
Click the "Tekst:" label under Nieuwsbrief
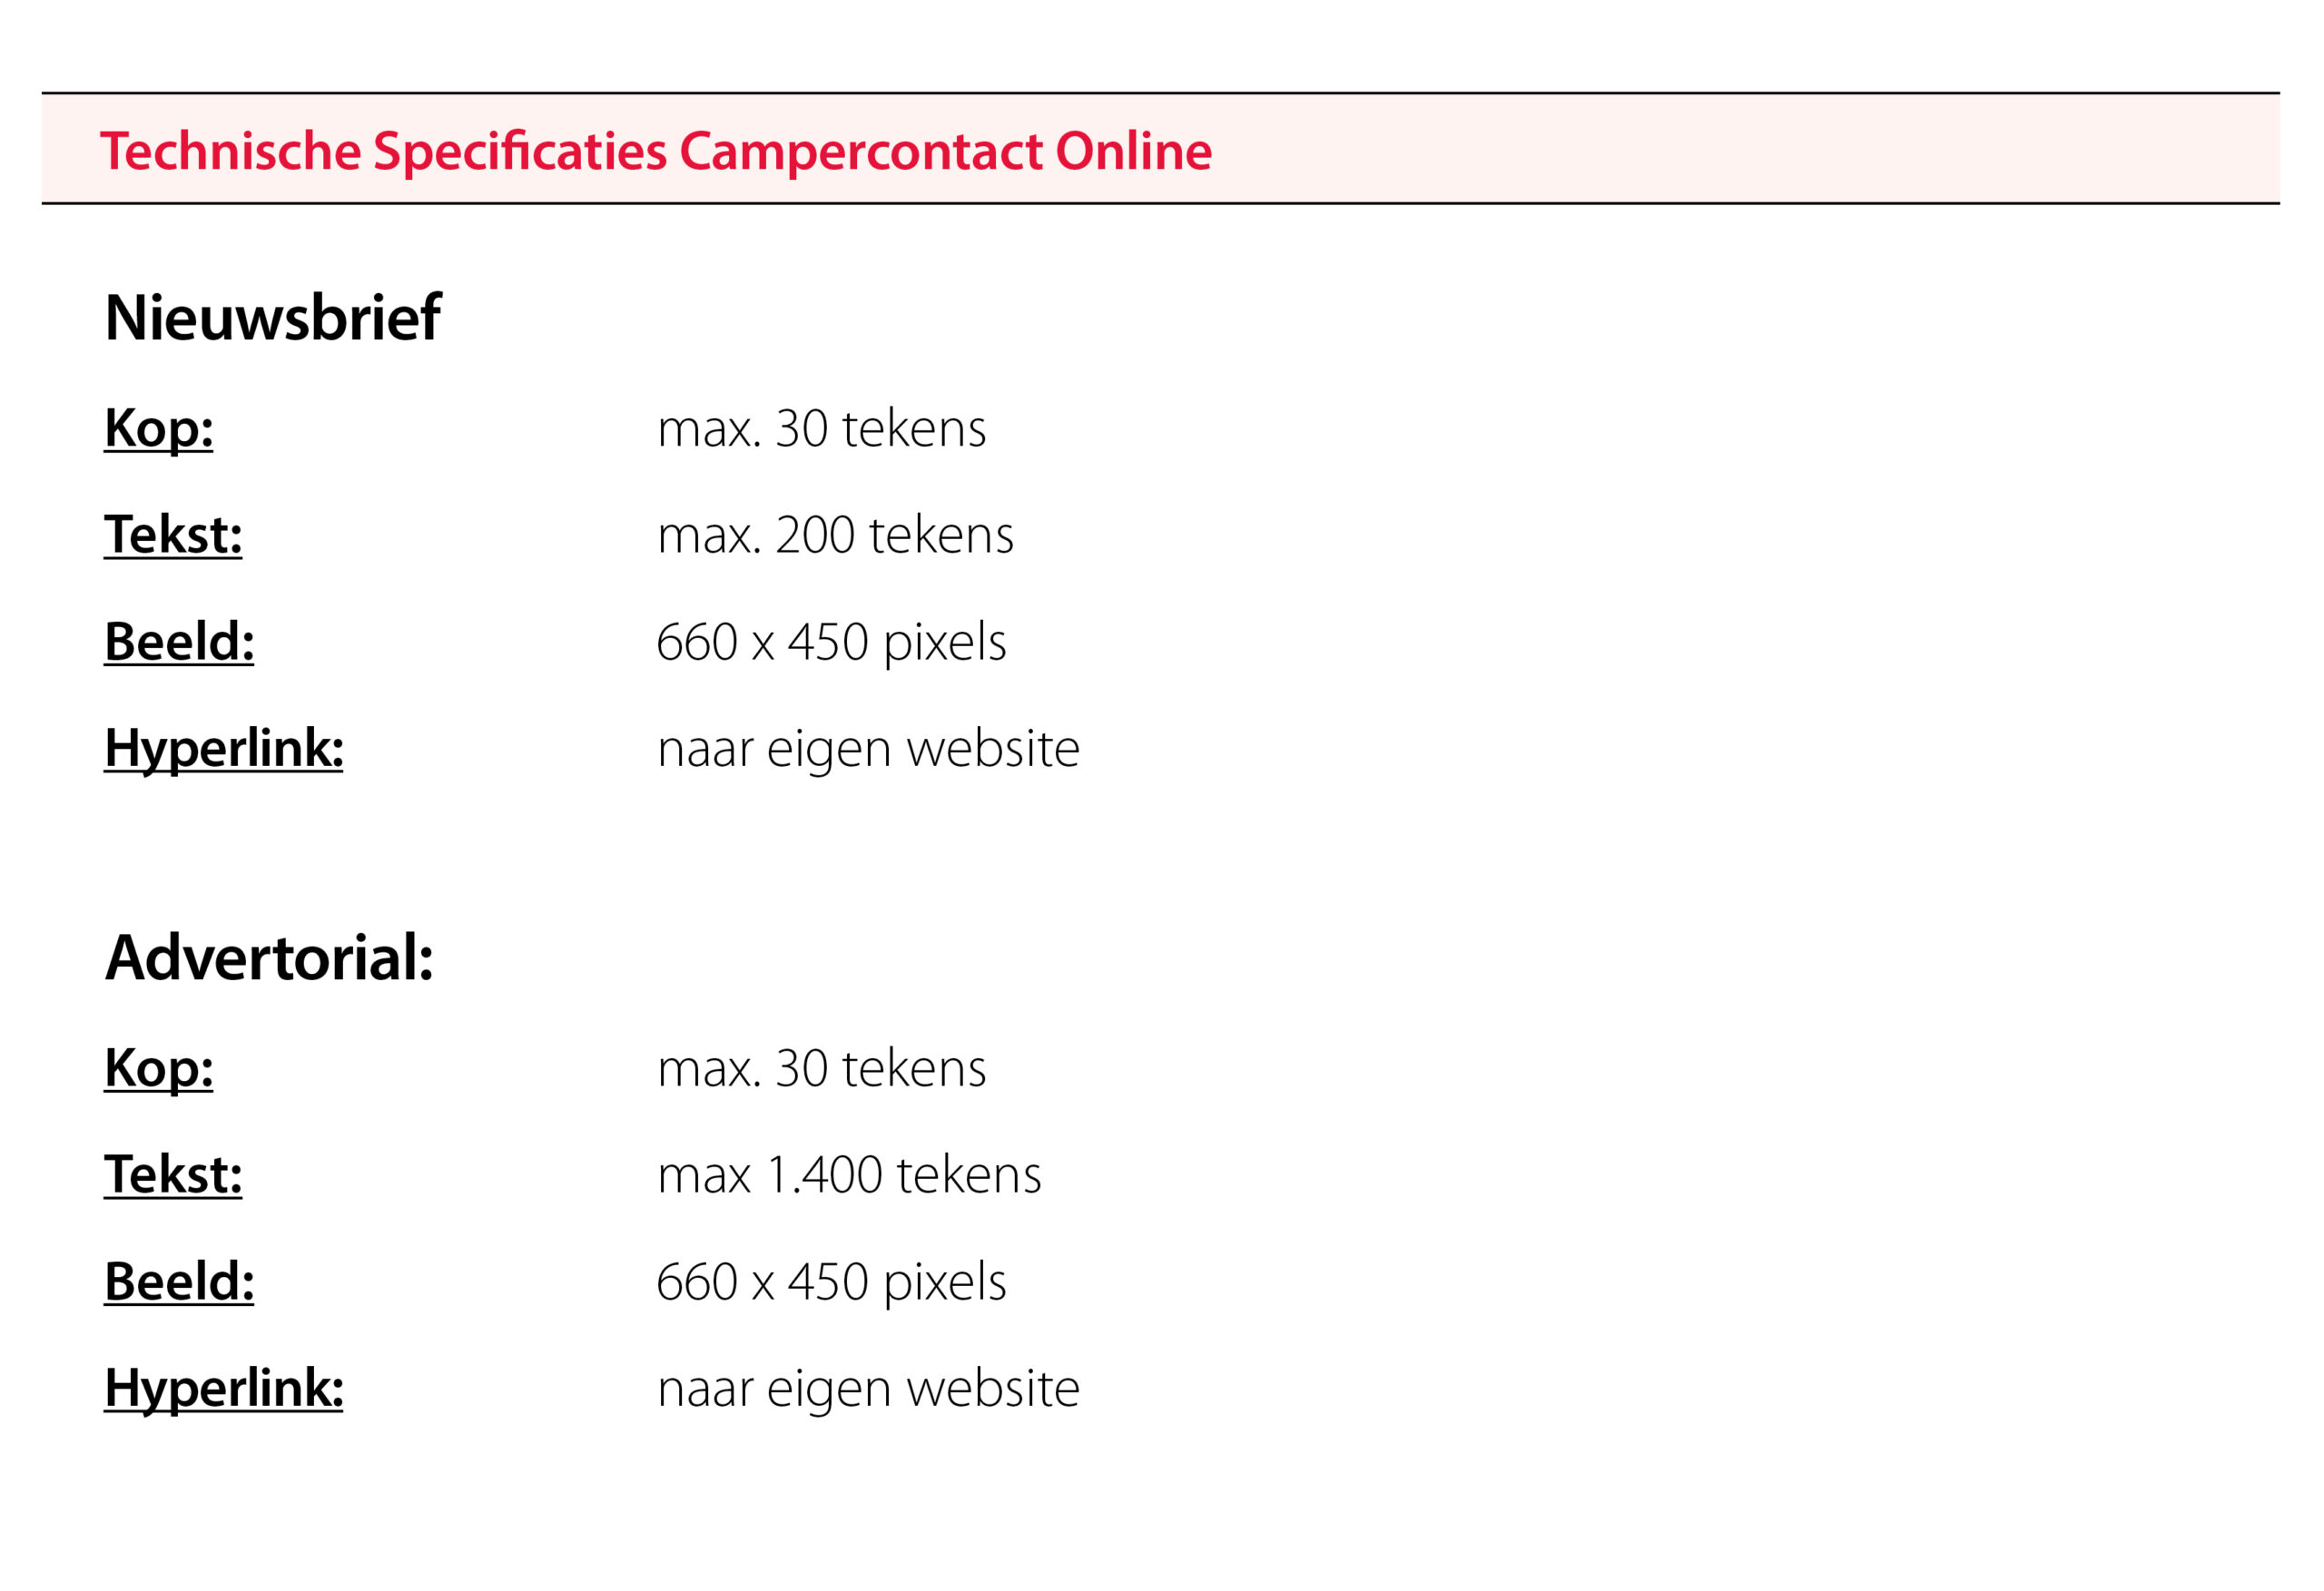(x=173, y=534)
